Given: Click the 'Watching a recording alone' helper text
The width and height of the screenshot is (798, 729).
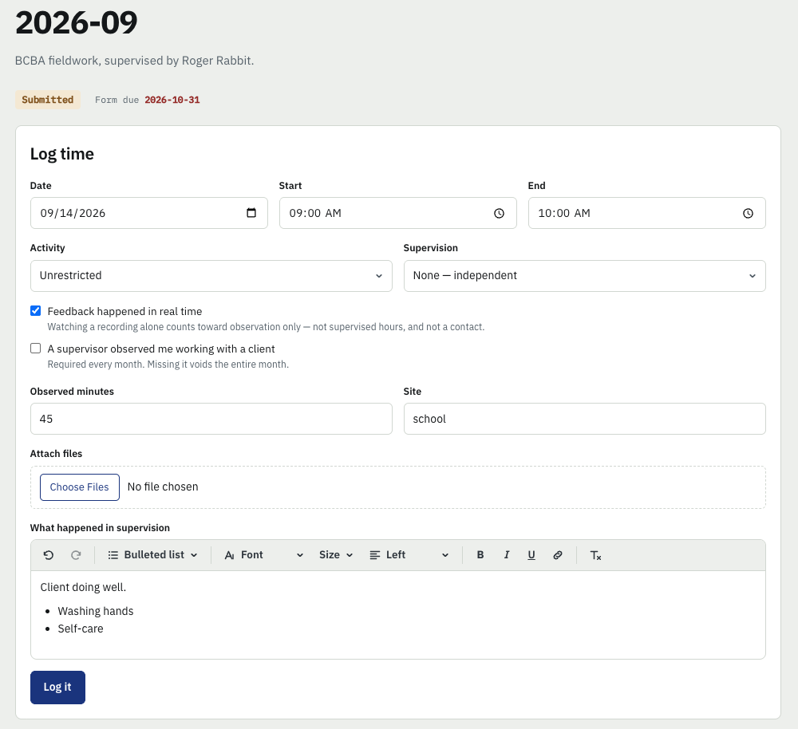Looking at the screenshot, I should [x=266, y=326].
